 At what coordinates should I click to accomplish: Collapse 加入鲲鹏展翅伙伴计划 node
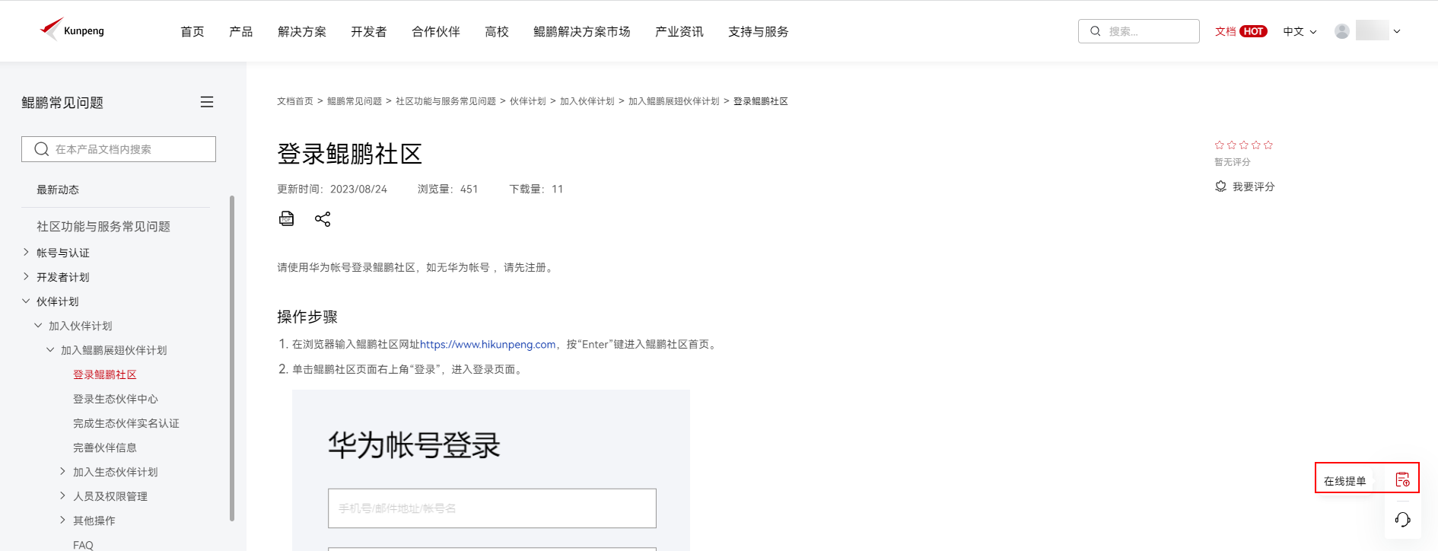point(50,349)
